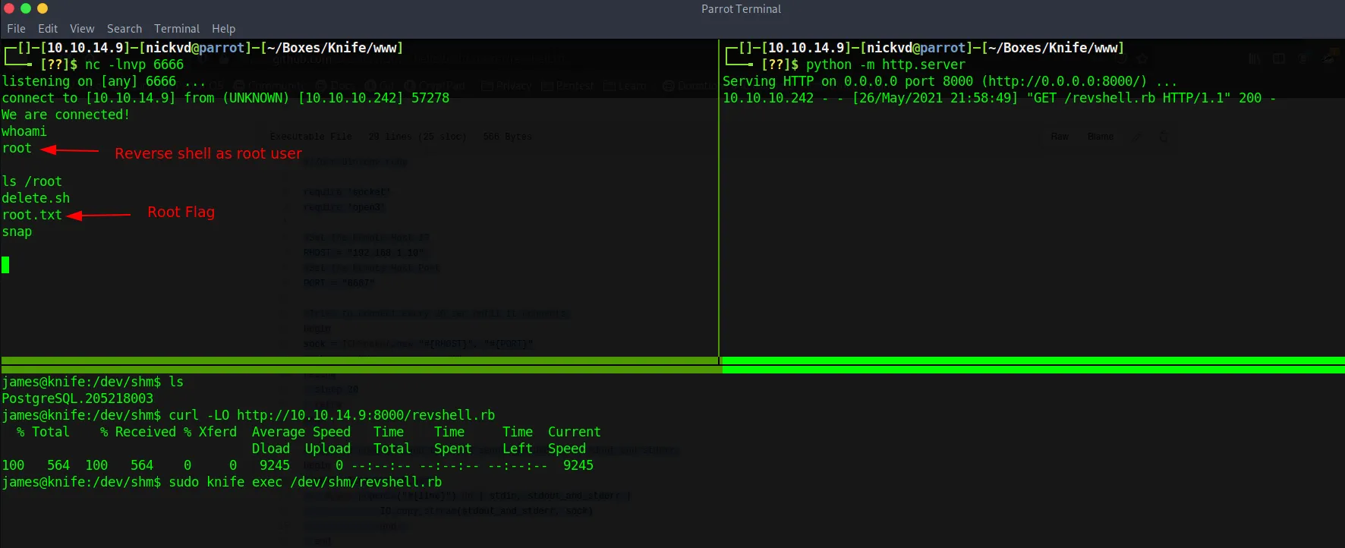The image size is (1345, 548).
Task: Click the 'ls /root' command line
Action: [x=32, y=181]
